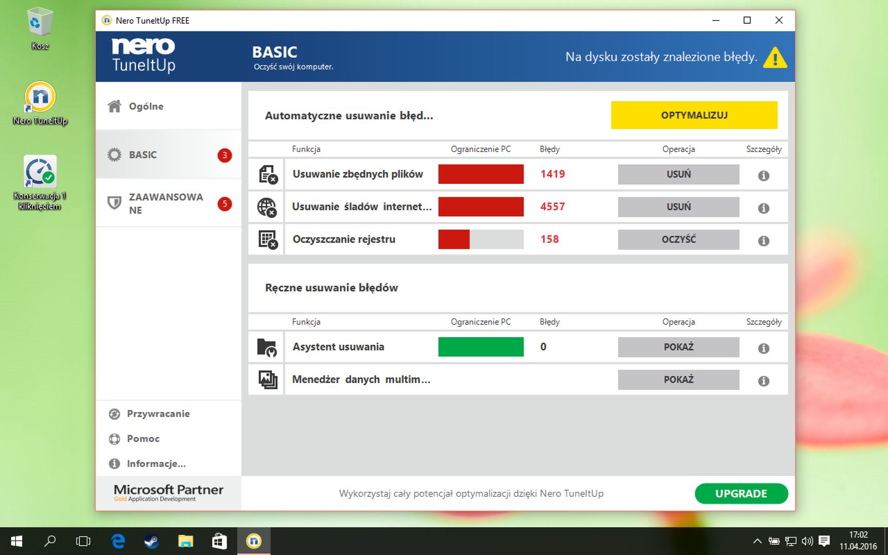Open the Ogólne home section

[168, 106]
